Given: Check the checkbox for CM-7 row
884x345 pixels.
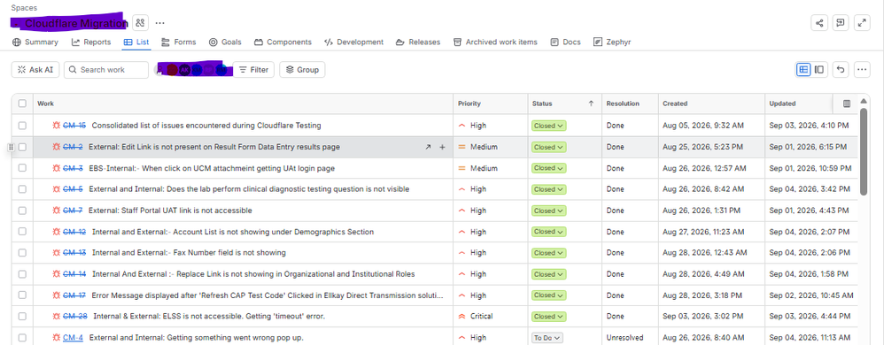Looking at the screenshot, I should point(22,211).
